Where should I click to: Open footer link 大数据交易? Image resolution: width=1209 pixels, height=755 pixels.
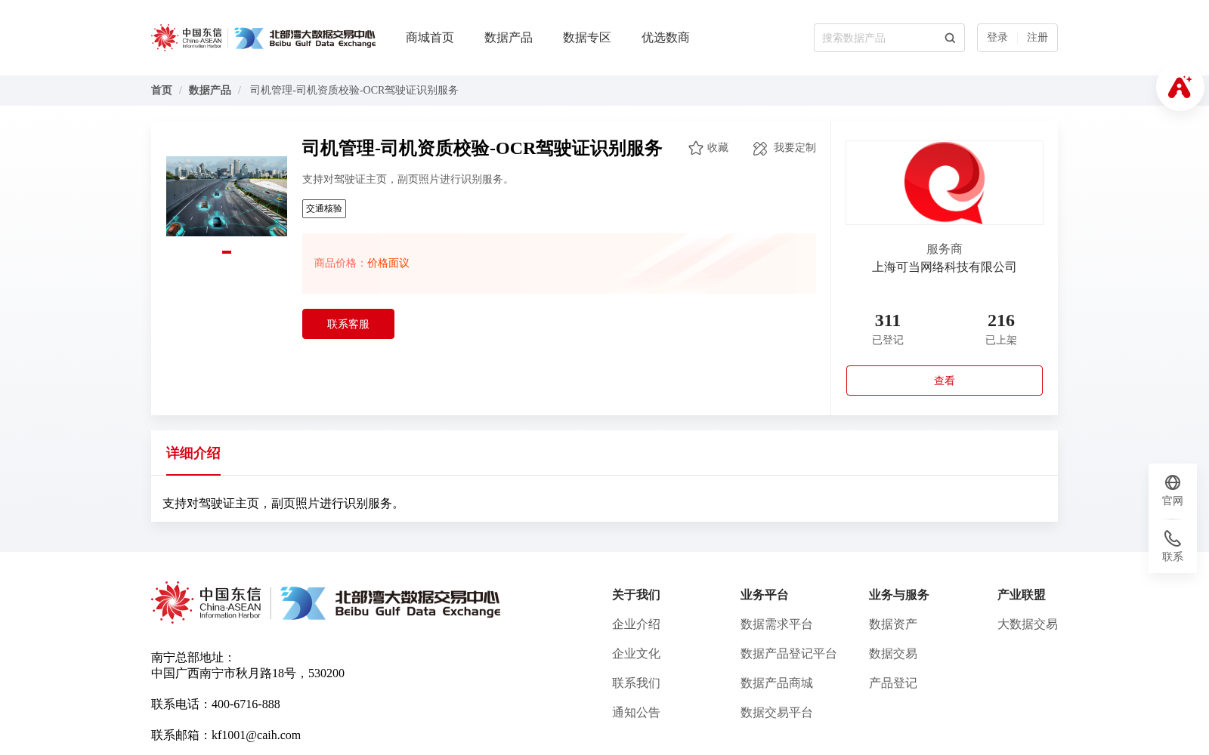[1028, 624]
